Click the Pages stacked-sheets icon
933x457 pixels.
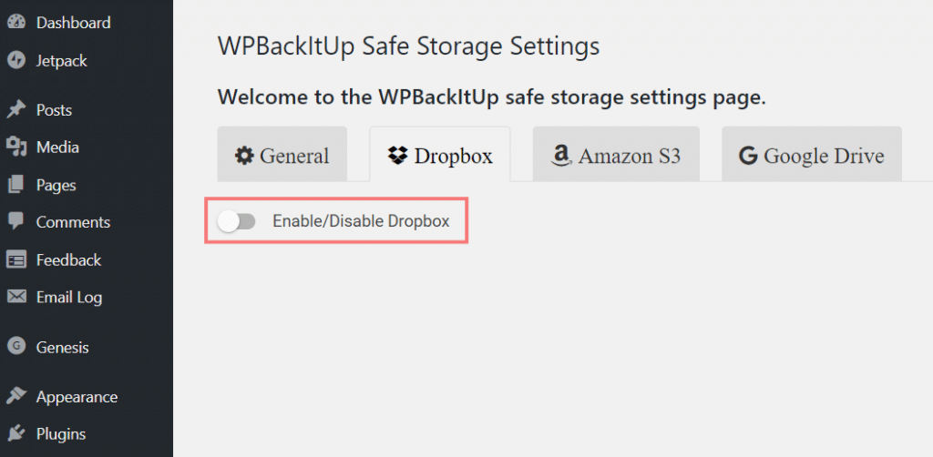click(16, 186)
